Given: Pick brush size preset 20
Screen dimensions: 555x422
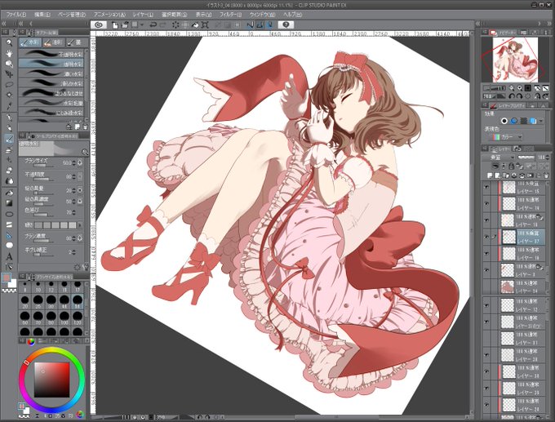Looking at the screenshot, I should point(24,302).
